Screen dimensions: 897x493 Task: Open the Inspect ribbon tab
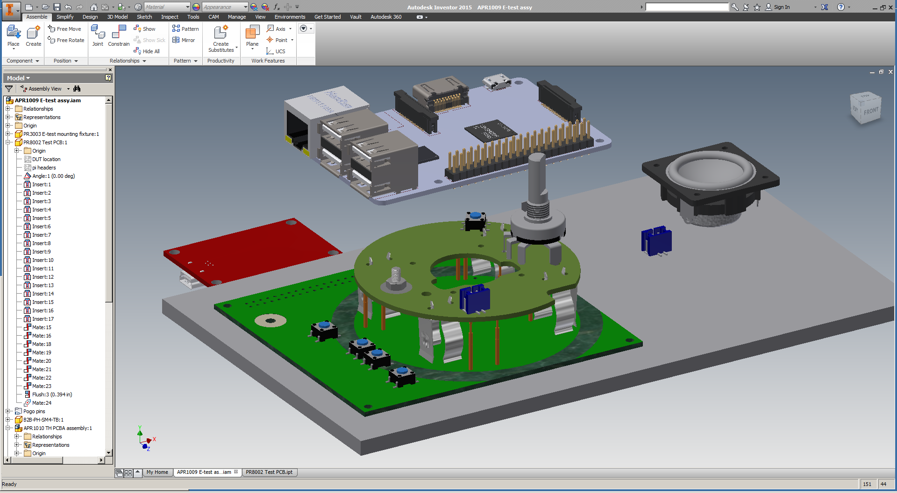[170, 17]
